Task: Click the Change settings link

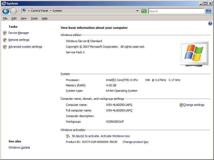Action: pyautogui.click(x=194, y=105)
